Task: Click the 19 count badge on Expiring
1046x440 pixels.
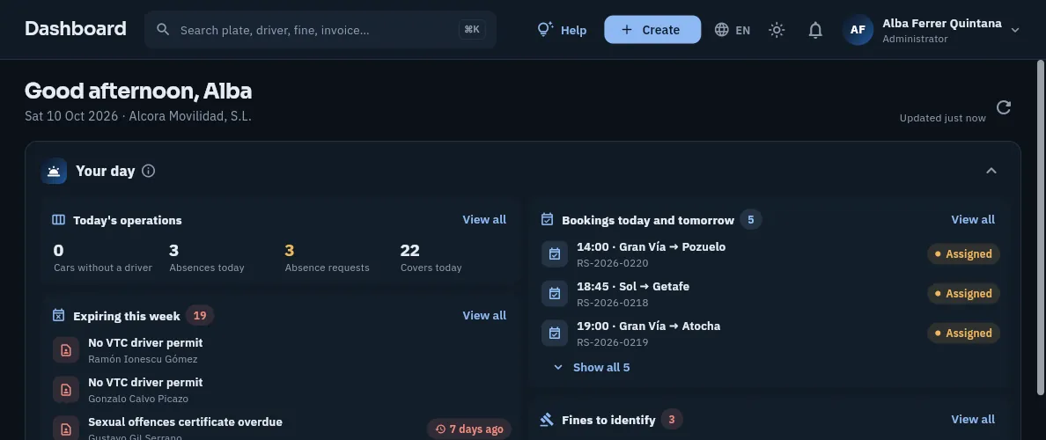Action: (x=200, y=315)
